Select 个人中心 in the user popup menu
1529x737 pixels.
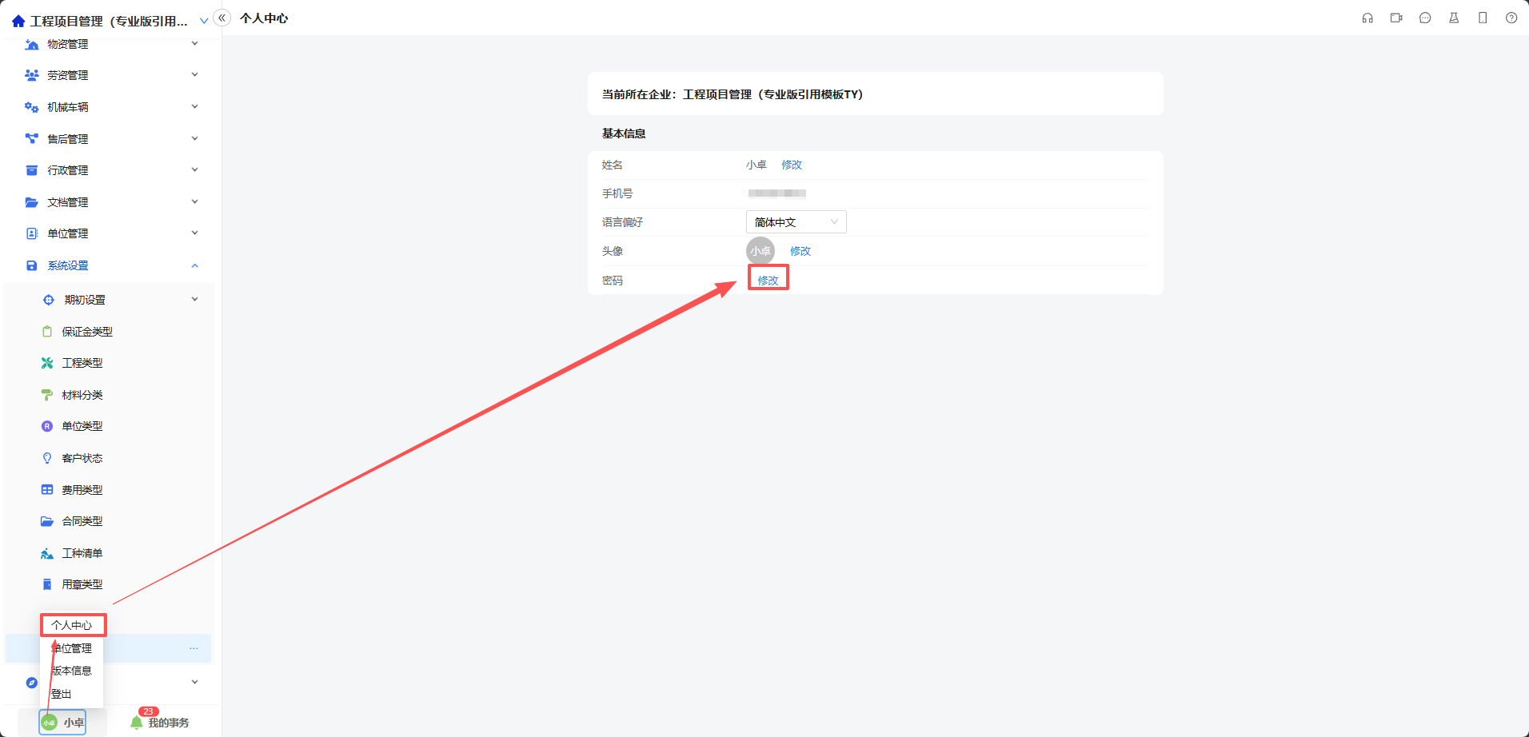tap(72, 625)
